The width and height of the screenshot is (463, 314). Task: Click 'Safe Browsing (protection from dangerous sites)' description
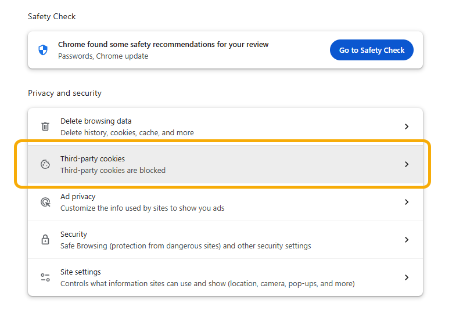(186, 246)
